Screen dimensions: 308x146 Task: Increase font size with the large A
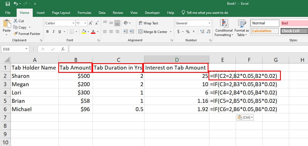coord(91,23)
